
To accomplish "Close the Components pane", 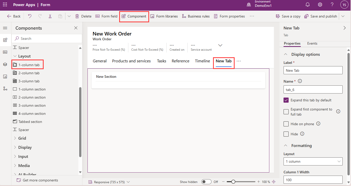I will pyautogui.click(x=76, y=28).
